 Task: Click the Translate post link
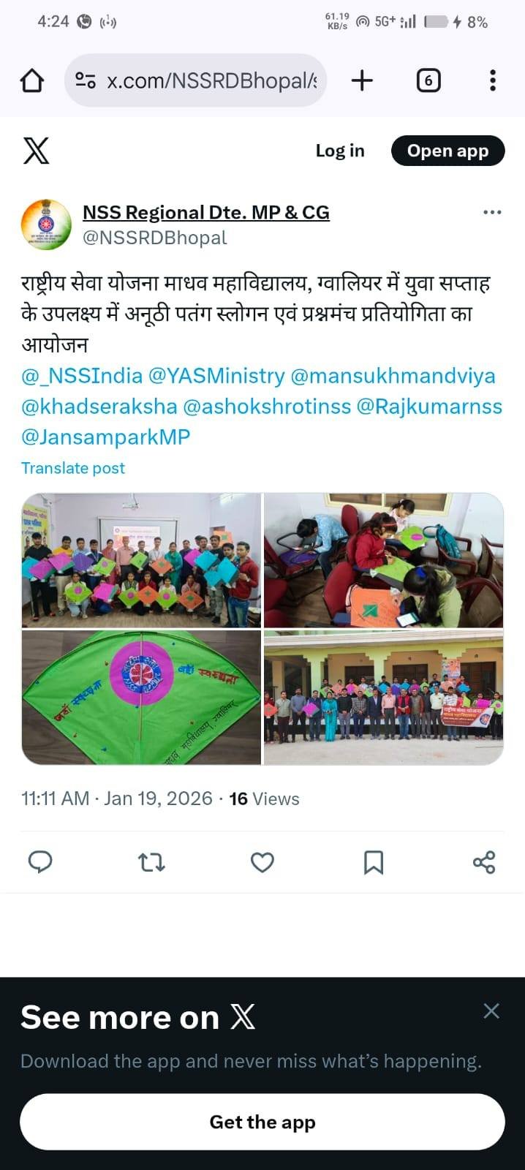coord(73,468)
